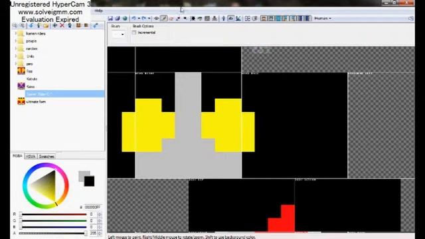Viewport: 425px width, 239px height.
Task: Select the Noise tool
Action: pyautogui.click(x=207, y=19)
